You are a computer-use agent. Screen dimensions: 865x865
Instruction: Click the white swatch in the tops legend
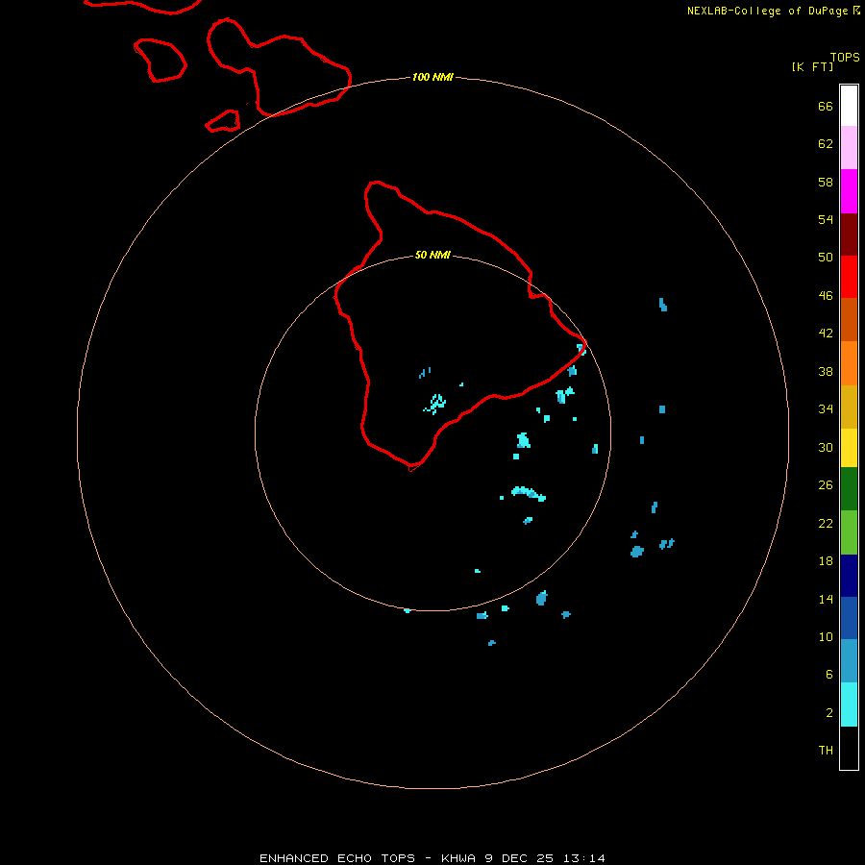click(849, 106)
